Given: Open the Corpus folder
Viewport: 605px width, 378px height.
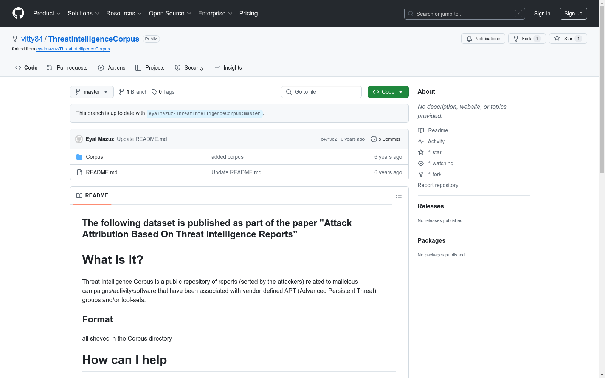Looking at the screenshot, I should point(95,157).
